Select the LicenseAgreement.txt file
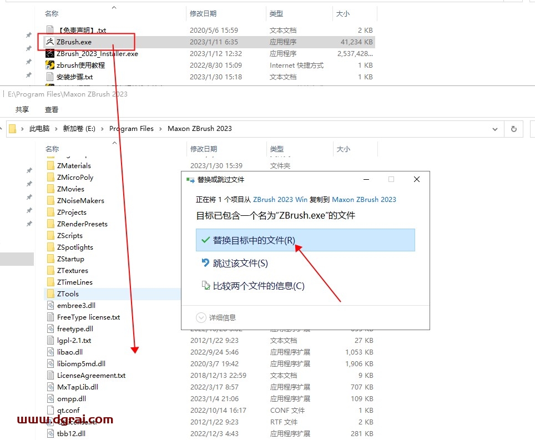 (x=91, y=376)
